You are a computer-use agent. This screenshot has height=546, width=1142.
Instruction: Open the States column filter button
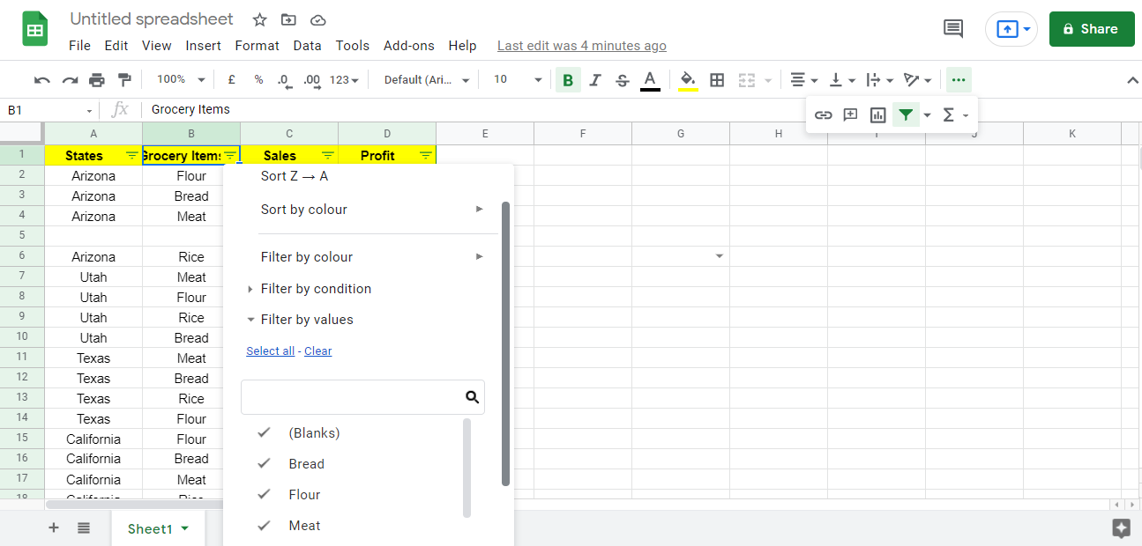click(131, 155)
